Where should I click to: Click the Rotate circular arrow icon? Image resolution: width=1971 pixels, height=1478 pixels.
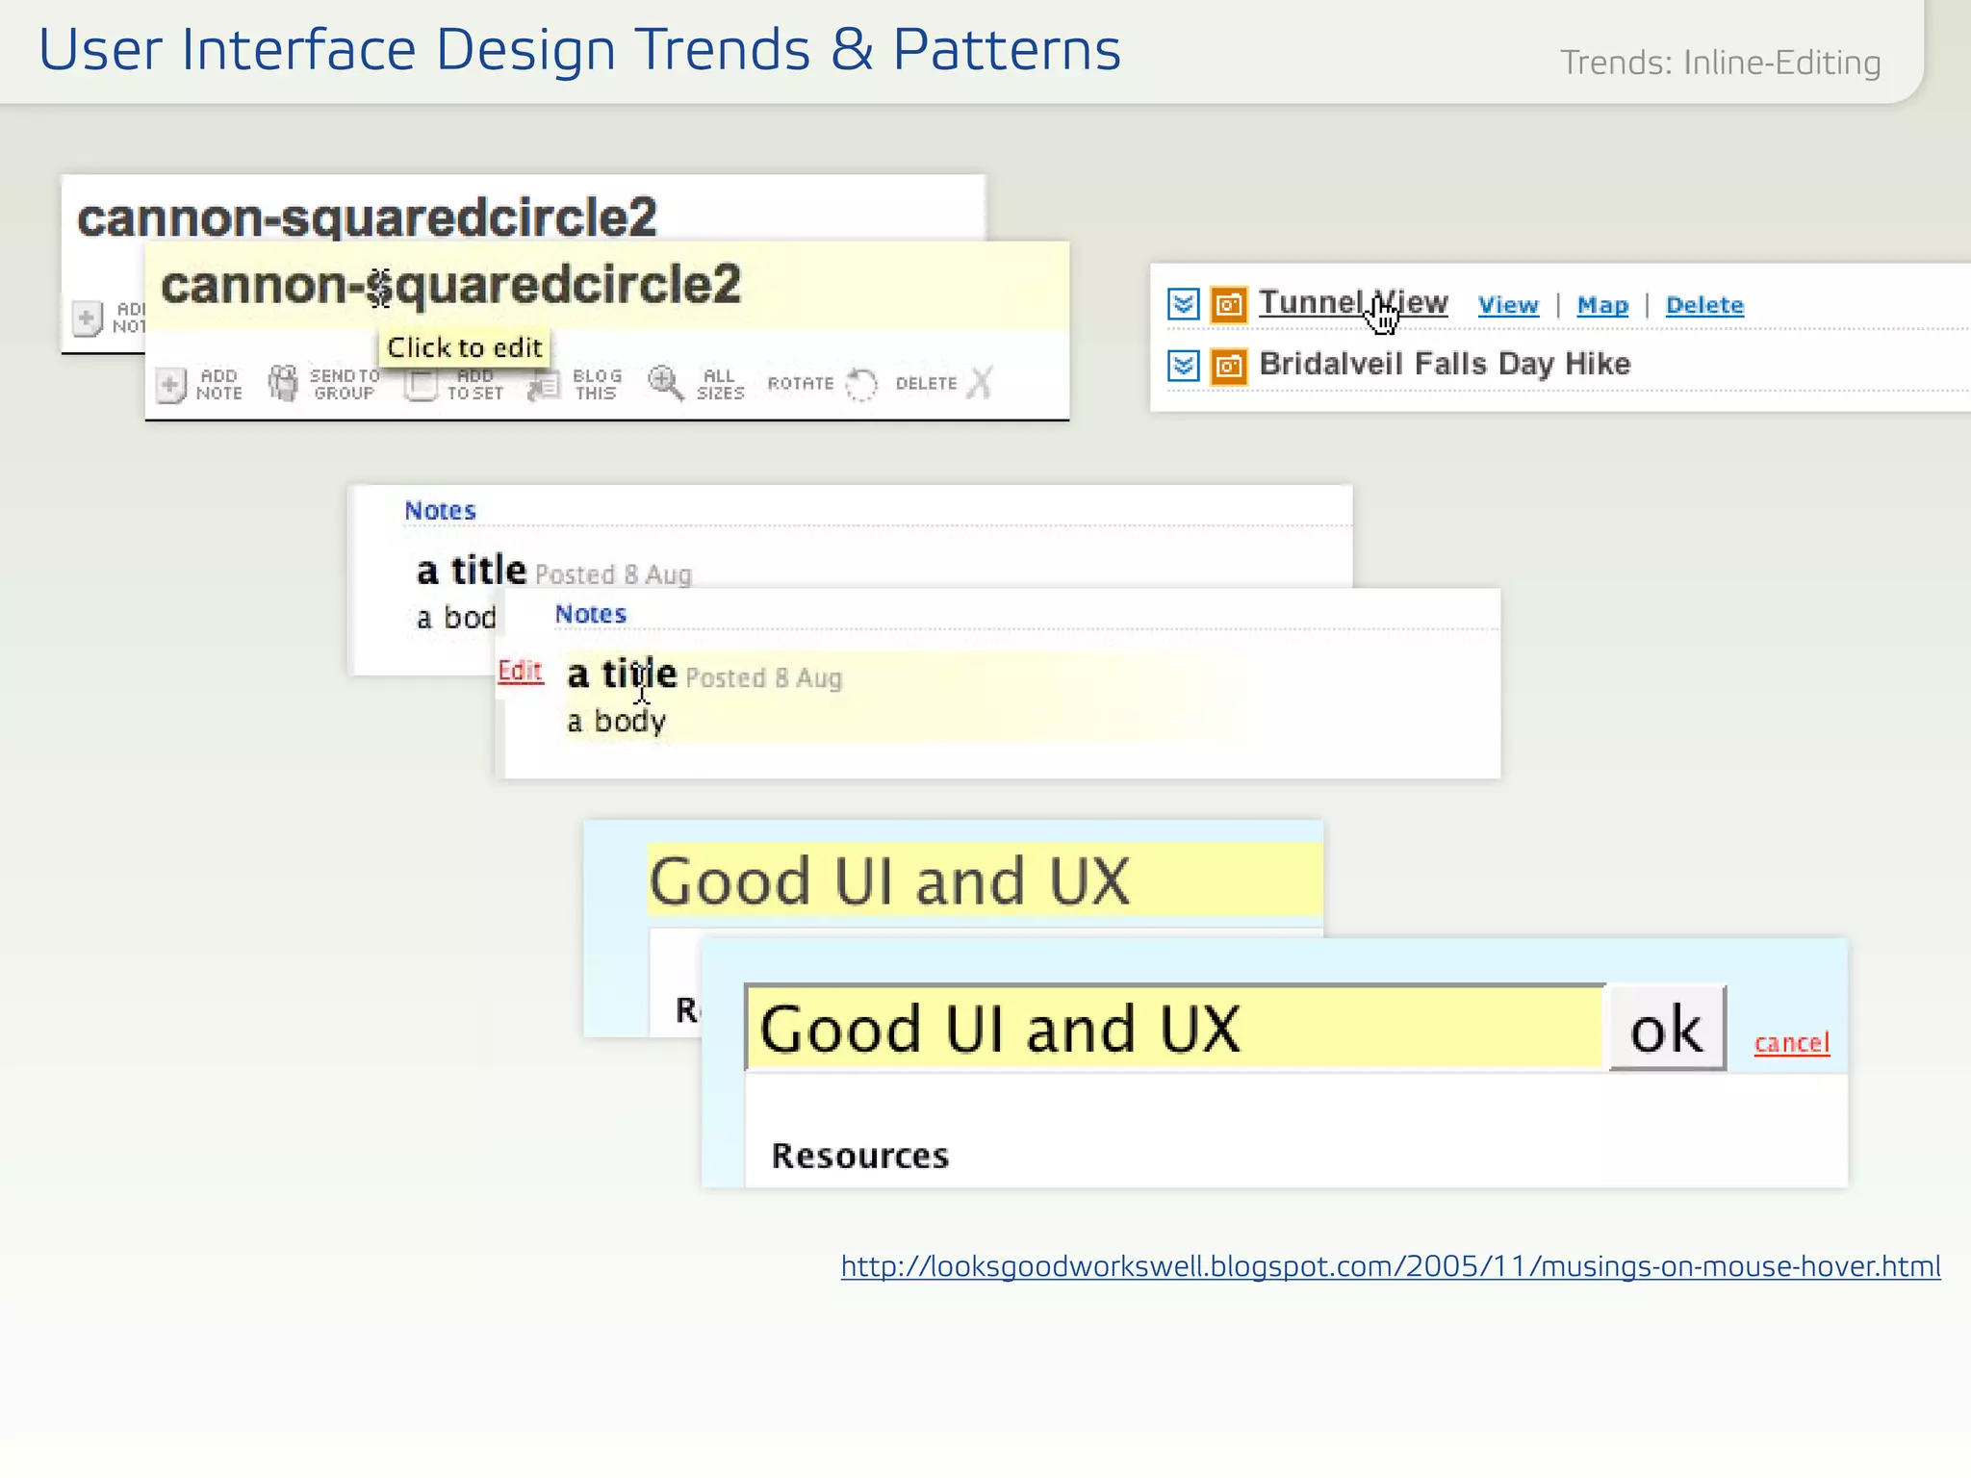pyautogui.click(x=861, y=384)
